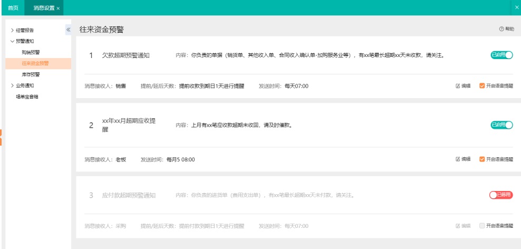Uncheck 开启语音提醒 for 欠款超期预警通知
The width and height of the screenshot is (521, 249).
pos(482,85)
